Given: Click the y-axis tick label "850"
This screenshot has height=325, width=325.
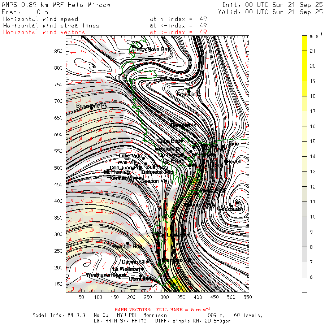Looking at the screenshot, I should tap(58, 51).
